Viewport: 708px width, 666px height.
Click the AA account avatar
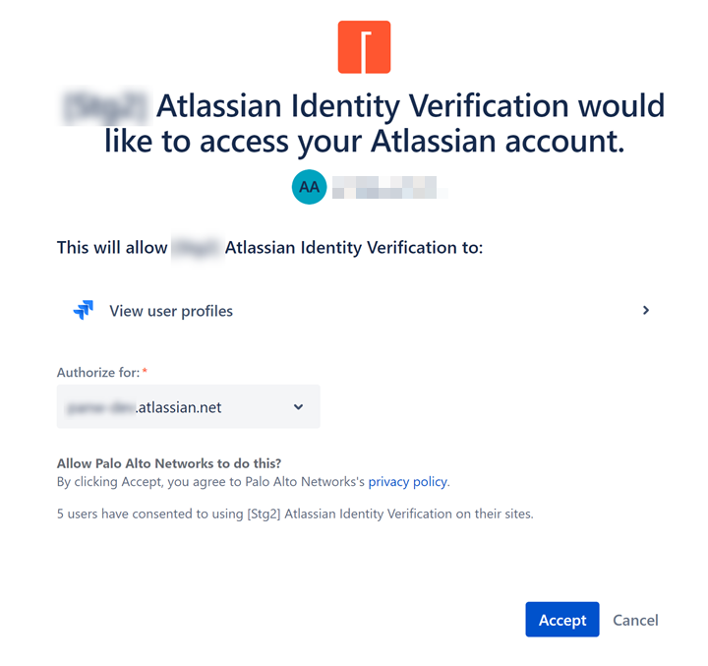point(309,187)
